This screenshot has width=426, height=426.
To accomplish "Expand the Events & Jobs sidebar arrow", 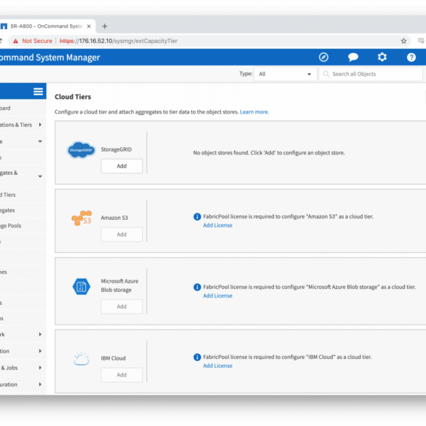I will click(40, 368).
